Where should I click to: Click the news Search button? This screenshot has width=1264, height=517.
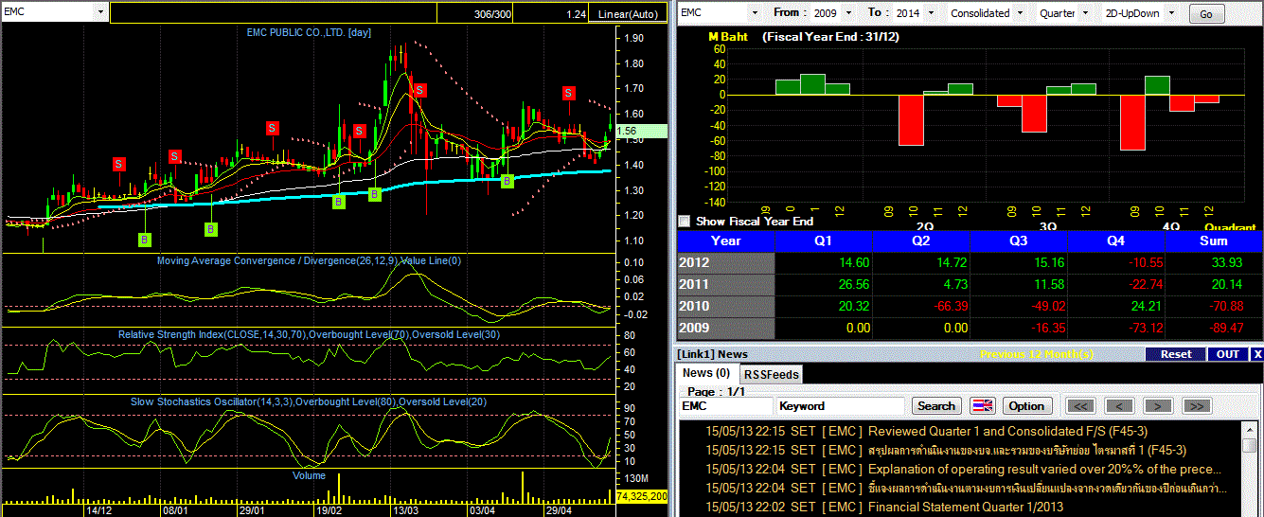936,405
